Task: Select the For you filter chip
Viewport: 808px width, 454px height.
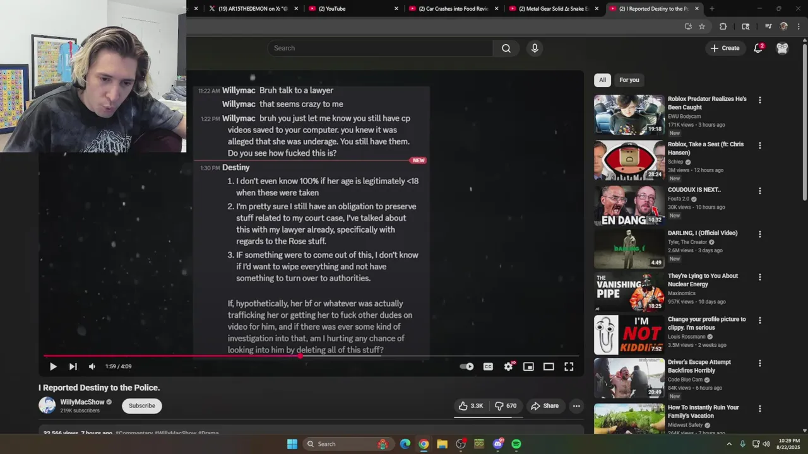Action: [629, 80]
